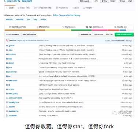Image resolution: width=138 pixels, height=136 pixels.
Task: Open the Clone or download dropdown
Action: pos(124,35)
